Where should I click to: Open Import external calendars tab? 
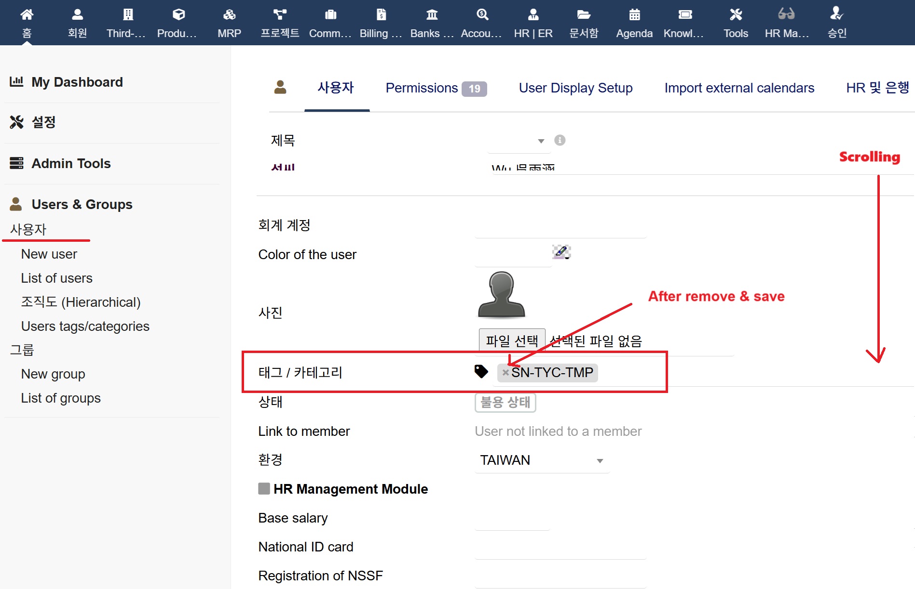click(739, 88)
